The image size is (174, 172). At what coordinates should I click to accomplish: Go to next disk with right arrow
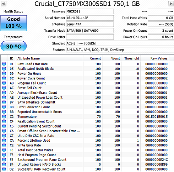(171, 4)
